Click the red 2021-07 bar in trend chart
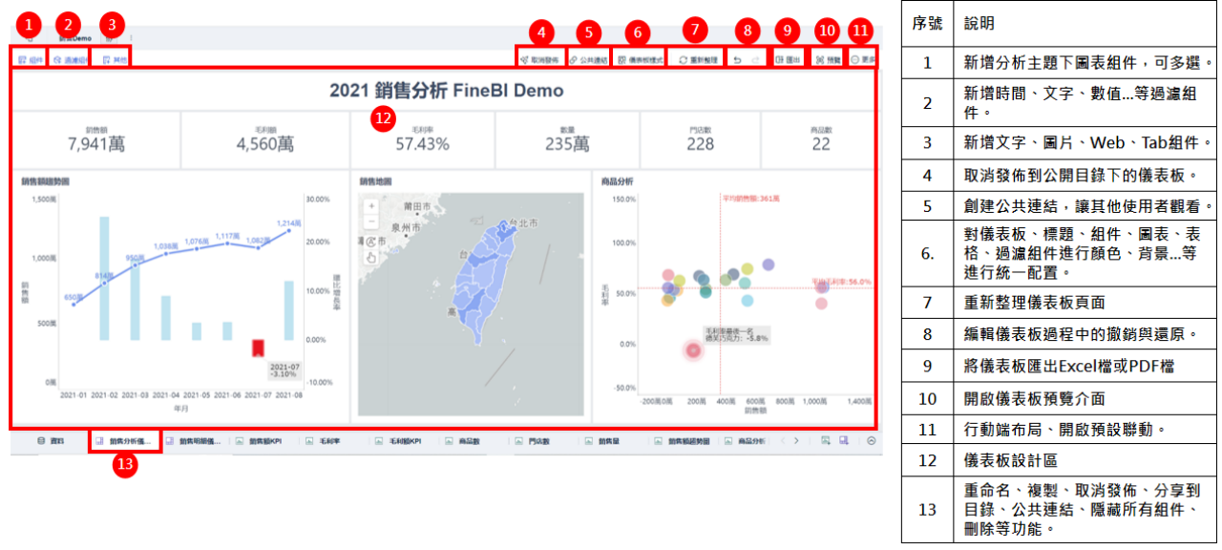The width and height of the screenshot is (1222, 550). [x=258, y=348]
